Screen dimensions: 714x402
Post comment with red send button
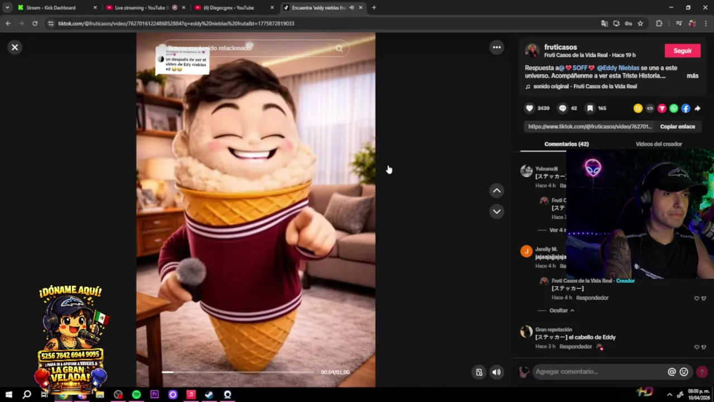[702, 372]
